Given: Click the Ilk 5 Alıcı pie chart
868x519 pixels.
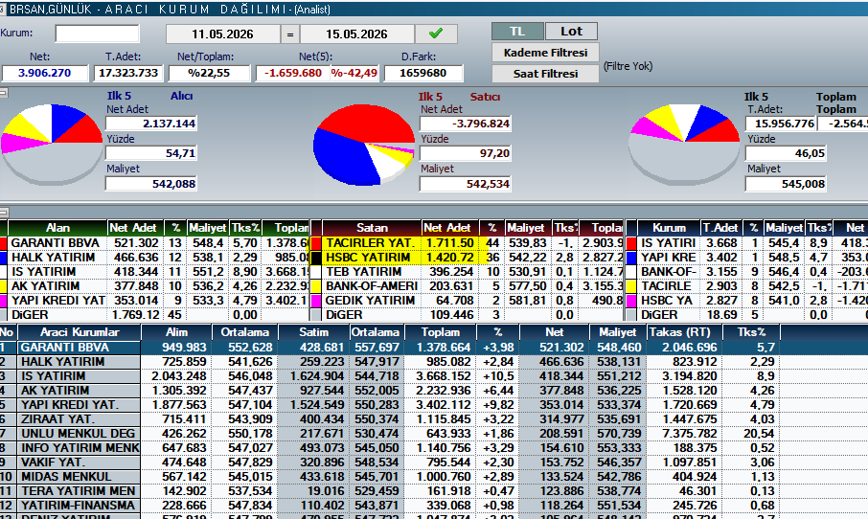Looking at the screenshot, I should 52,144.
